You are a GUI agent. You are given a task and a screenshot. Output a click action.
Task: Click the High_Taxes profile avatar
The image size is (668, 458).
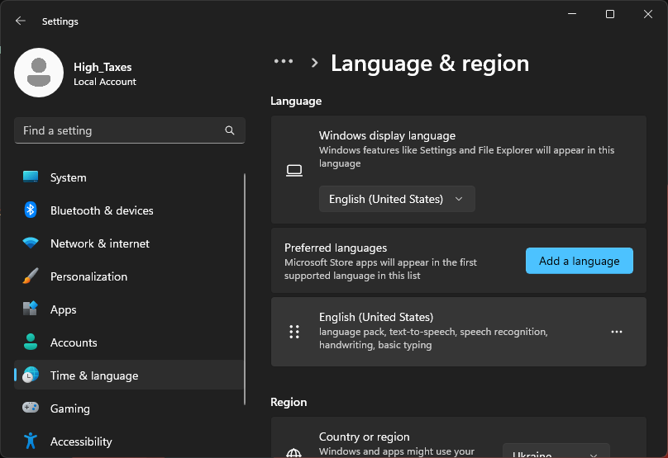pyautogui.click(x=39, y=73)
